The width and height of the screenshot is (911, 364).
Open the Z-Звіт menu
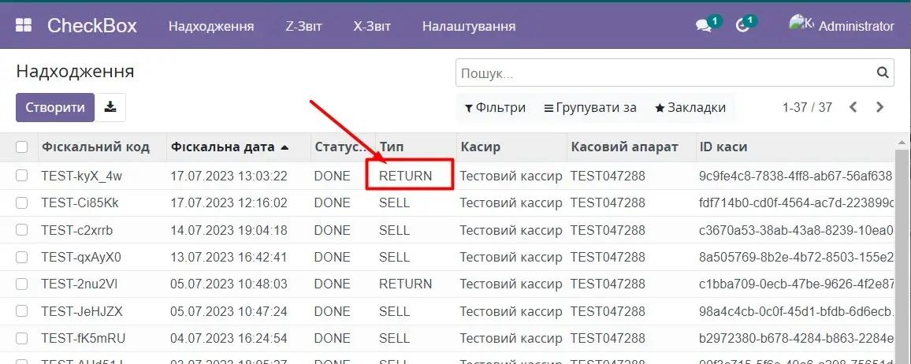(303, 26)
